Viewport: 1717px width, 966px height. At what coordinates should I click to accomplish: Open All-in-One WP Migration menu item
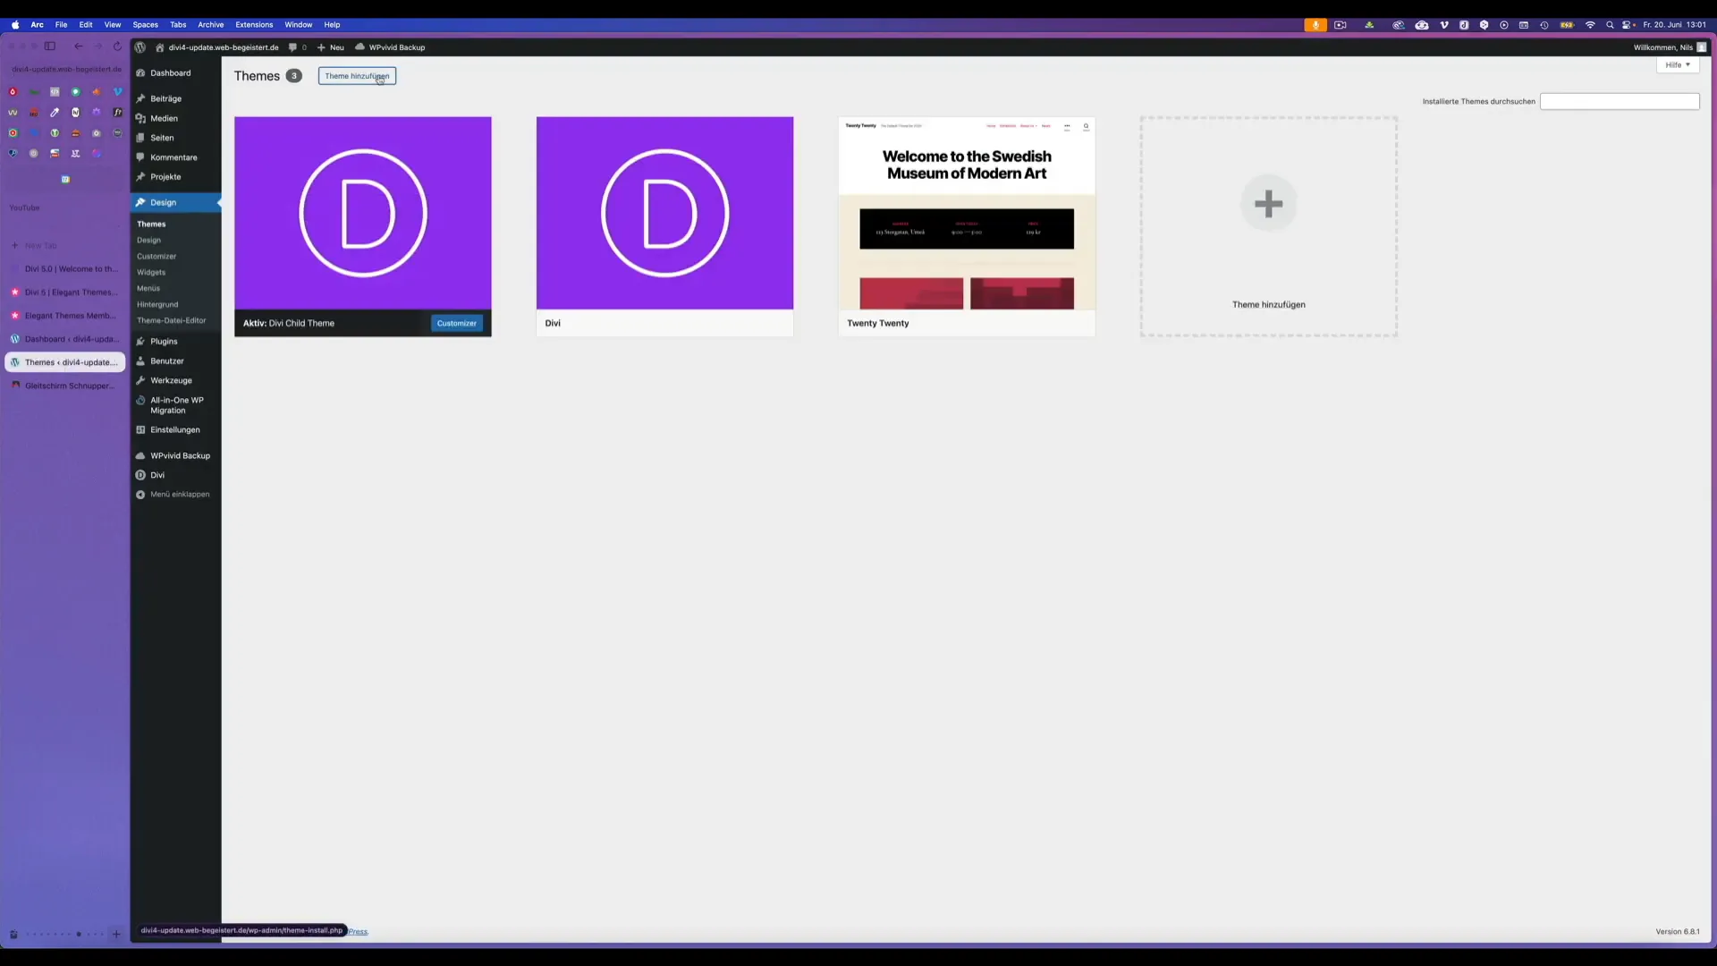[176, 405]
